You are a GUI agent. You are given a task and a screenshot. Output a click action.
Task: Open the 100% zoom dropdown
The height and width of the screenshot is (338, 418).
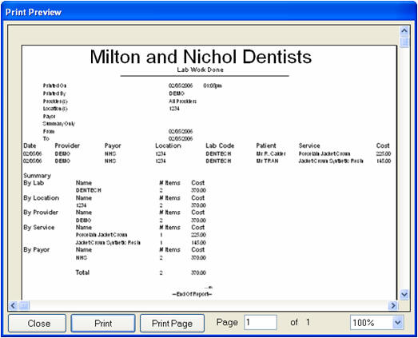pos(397,323)
